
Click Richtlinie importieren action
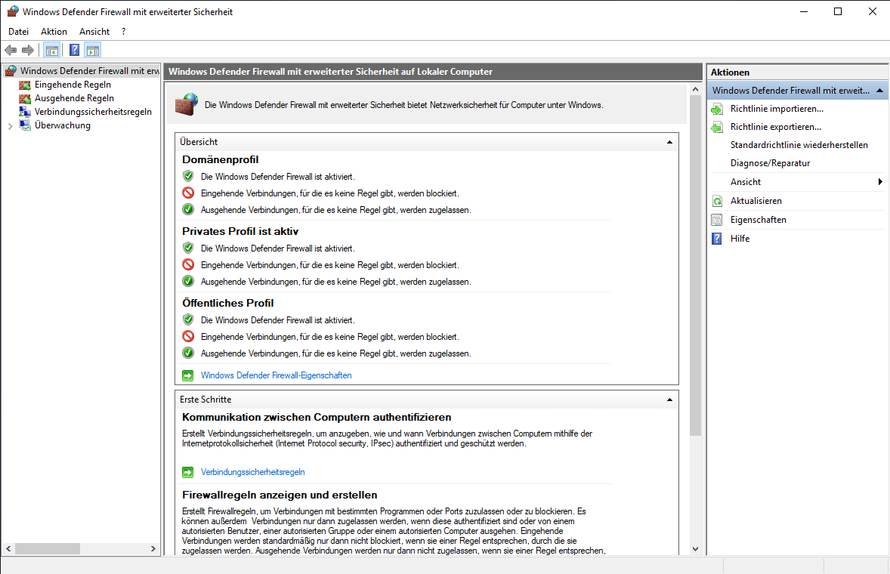776,109
